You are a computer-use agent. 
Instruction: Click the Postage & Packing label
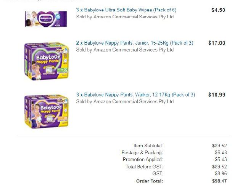tap(142, 152)
